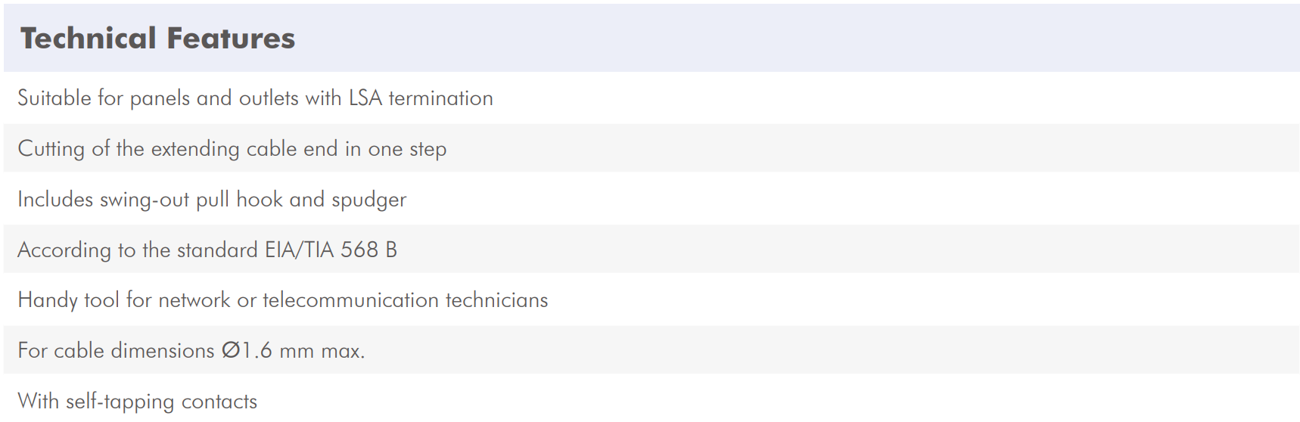This screenshot has width=1300, height=422.
Task: Click the text 'EIA/TIA 568 B'
Action: 331,250
